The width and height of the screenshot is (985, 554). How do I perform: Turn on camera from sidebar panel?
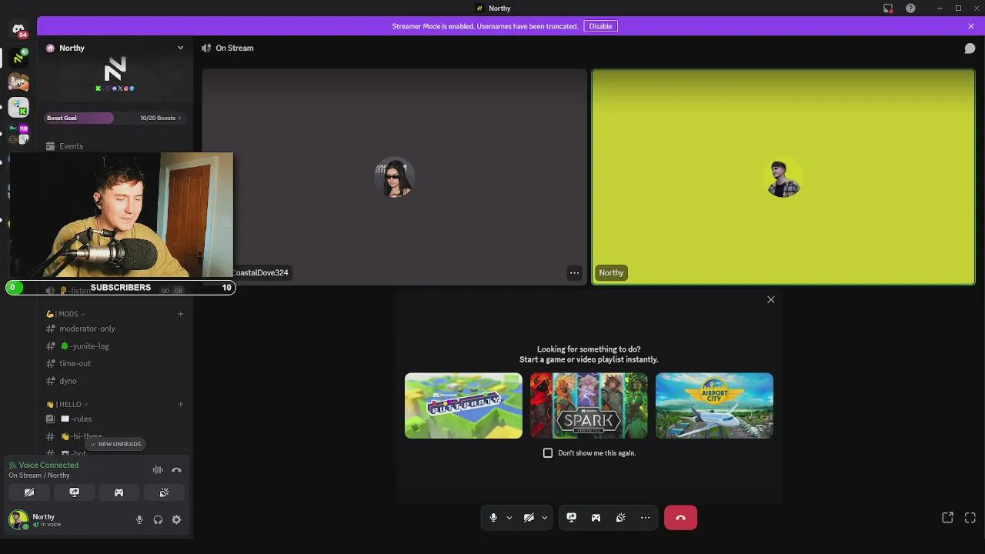pyautogui.click(x=29, y=492)
